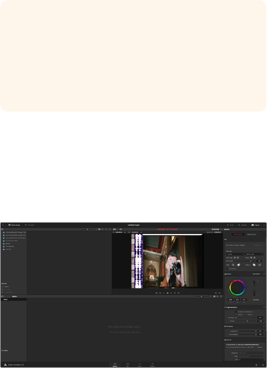Click the second Feed reel direction icon
The image size is (267, 368).
coord(238,265)
